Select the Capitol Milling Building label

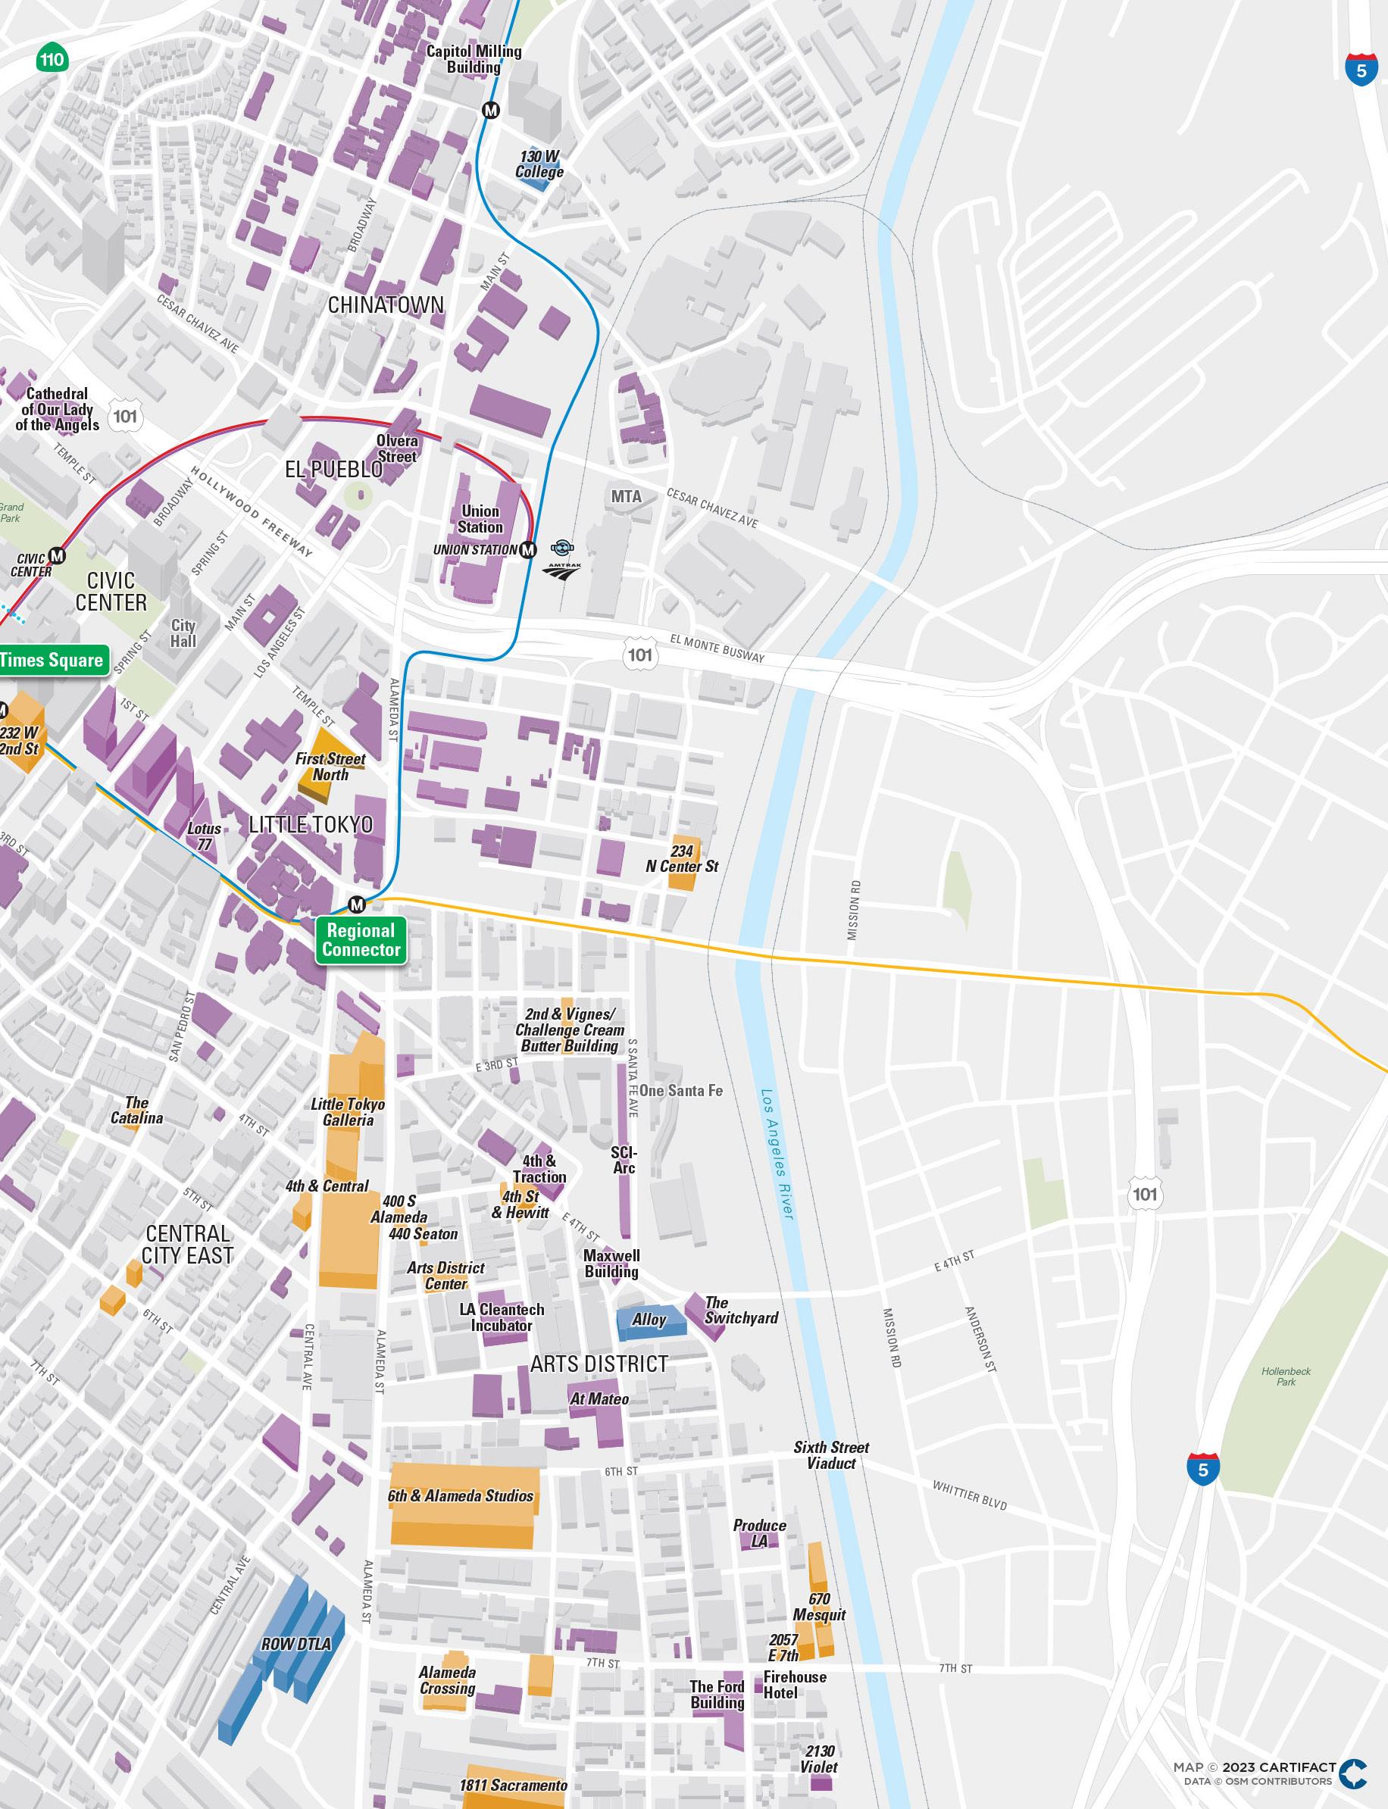pos(474,58)
